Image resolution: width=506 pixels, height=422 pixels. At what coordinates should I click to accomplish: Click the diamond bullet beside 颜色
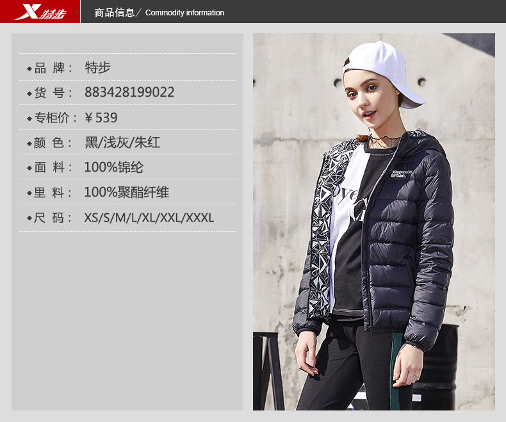click(29, 143)
